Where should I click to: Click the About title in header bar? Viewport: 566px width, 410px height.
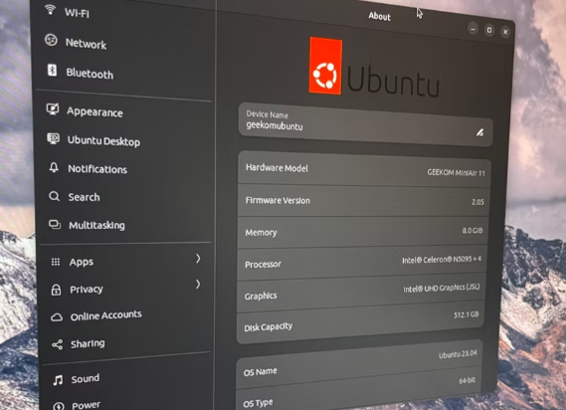pyautogui.click(x=379, y=16)
